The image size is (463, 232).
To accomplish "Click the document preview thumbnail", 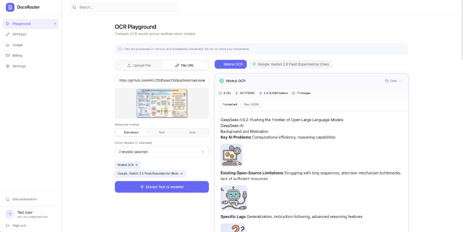I will [x=161, y=104].
